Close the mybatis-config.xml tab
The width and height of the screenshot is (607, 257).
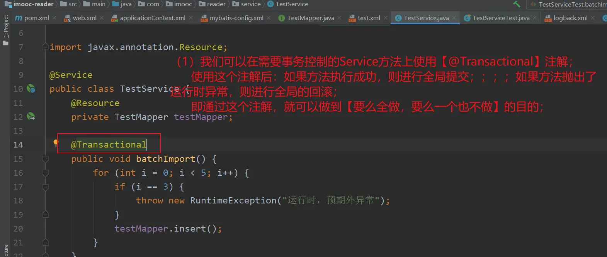(x=269, y=18)
